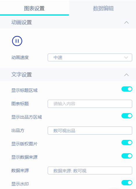Click the 动画速度 label
Screen dimensions: 136x189
pos(20,58)
